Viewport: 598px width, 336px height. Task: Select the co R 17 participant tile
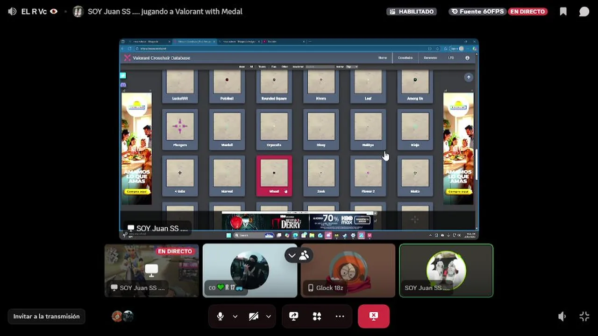[250, 271]
